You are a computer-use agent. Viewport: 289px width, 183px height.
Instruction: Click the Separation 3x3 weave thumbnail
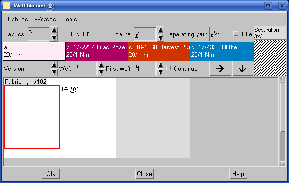click(270, 58)
